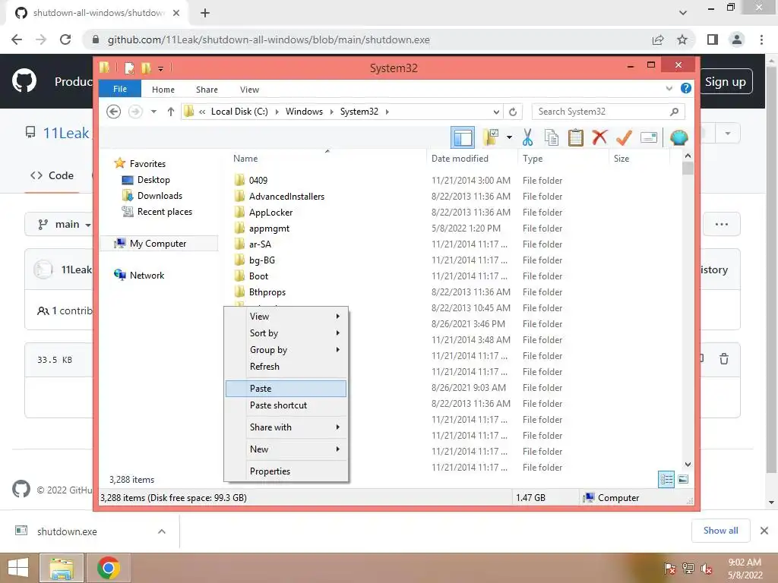Select Recent places in navigation pane
This screenshot has height=583, width=778.
pyautogui.click(x=165, y=211)
